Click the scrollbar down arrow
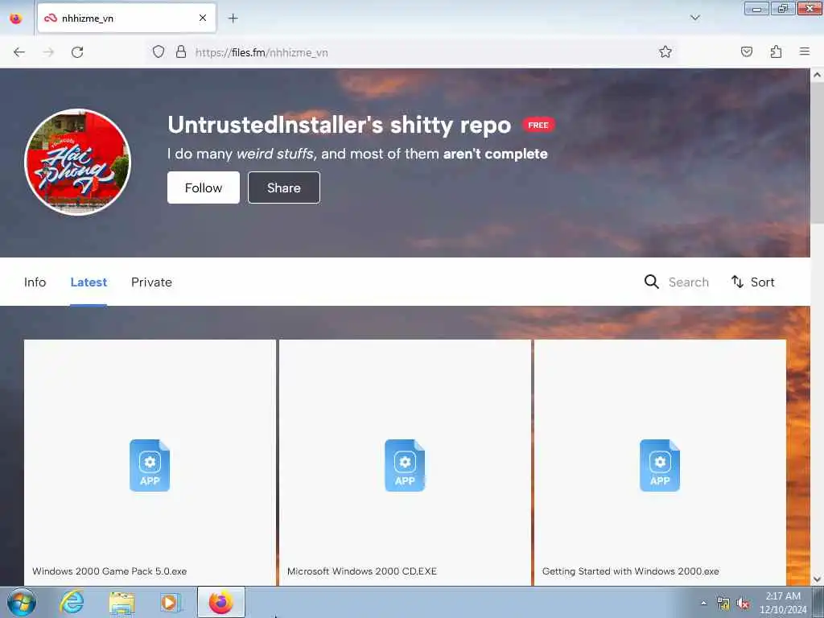Screen dimensions: 824x618 (817, 579)
